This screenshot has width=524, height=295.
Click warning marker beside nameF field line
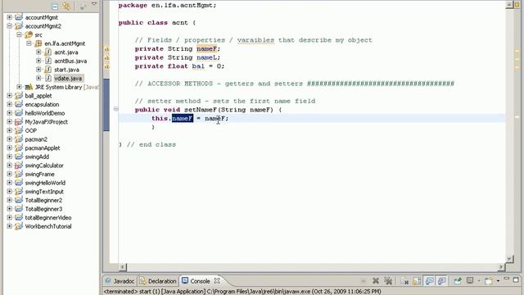pos(106,49)
